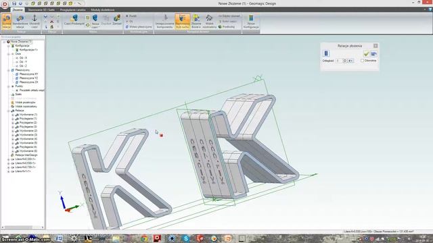Image resolution: width=433 pixels, height=243 pixels.
Task: Collapse the Punkty tree node
Action: point(9,86)
